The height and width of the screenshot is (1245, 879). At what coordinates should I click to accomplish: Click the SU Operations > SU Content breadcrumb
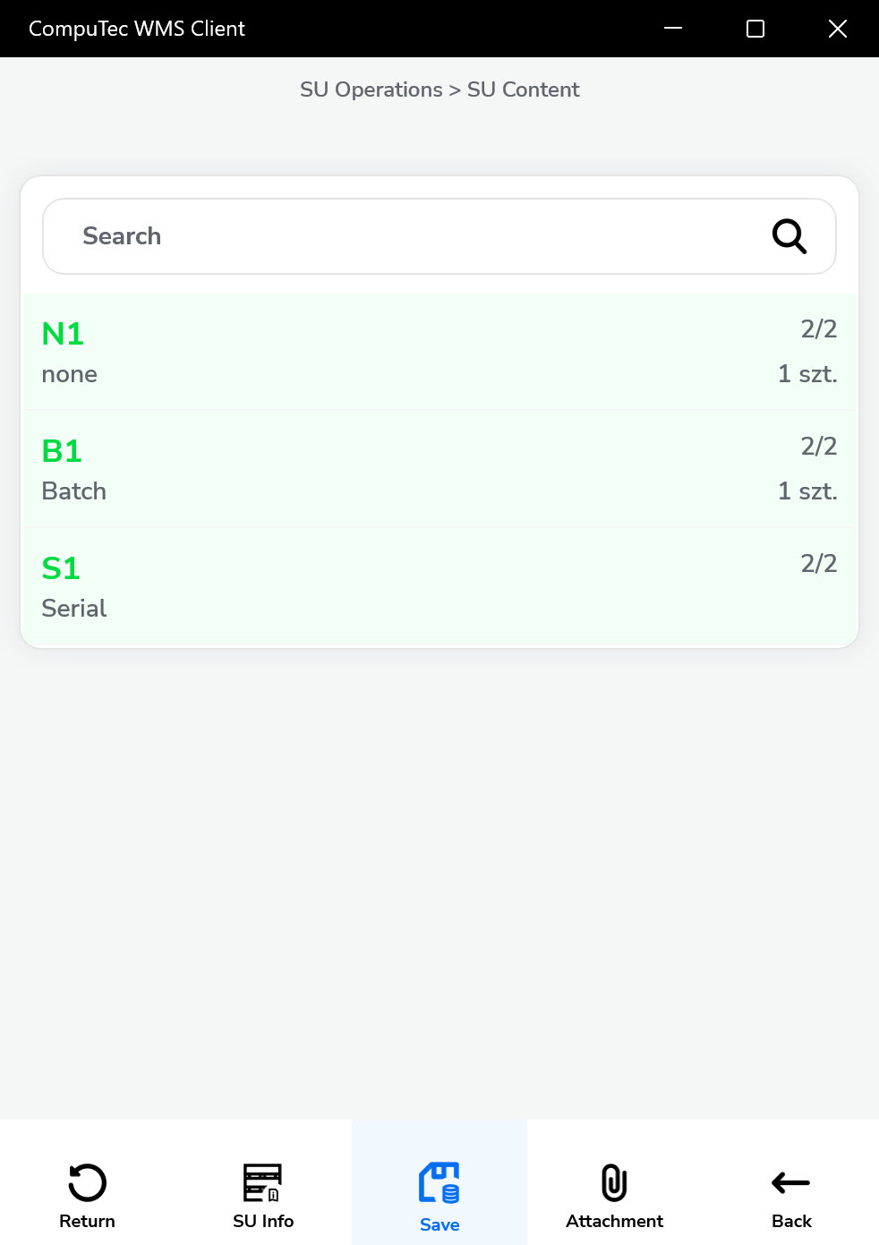[439, 90]
